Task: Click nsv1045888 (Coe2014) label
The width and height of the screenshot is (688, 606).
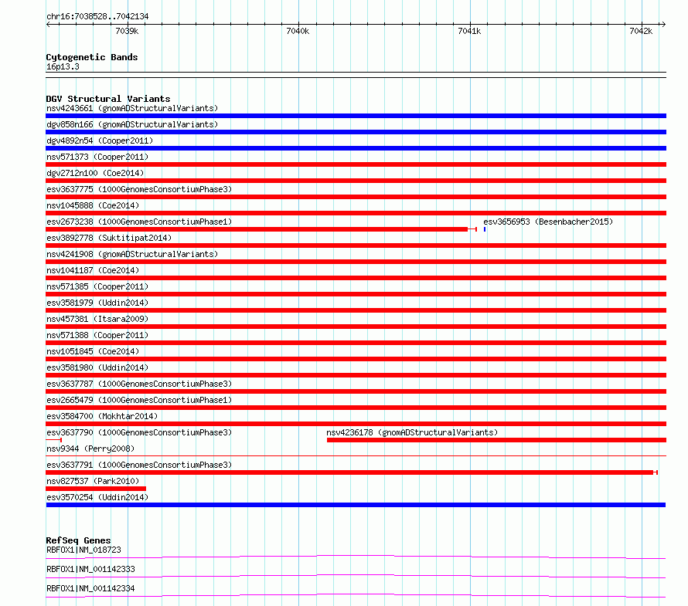Action: point(93,205)
